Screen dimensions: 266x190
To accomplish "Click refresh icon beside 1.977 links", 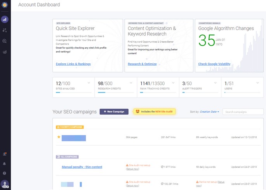I will [162, 167].
